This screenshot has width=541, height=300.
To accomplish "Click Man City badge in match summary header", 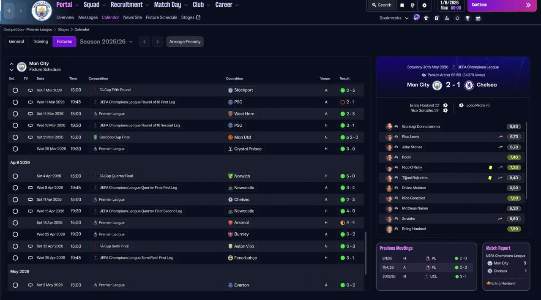I will (x=437, y=85).
